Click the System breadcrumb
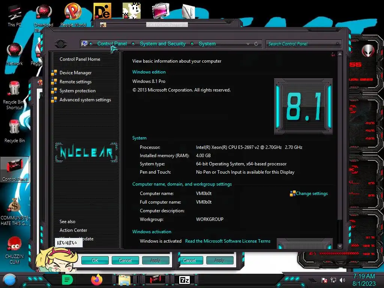The image size is (384, 288). tap(207, 43)
